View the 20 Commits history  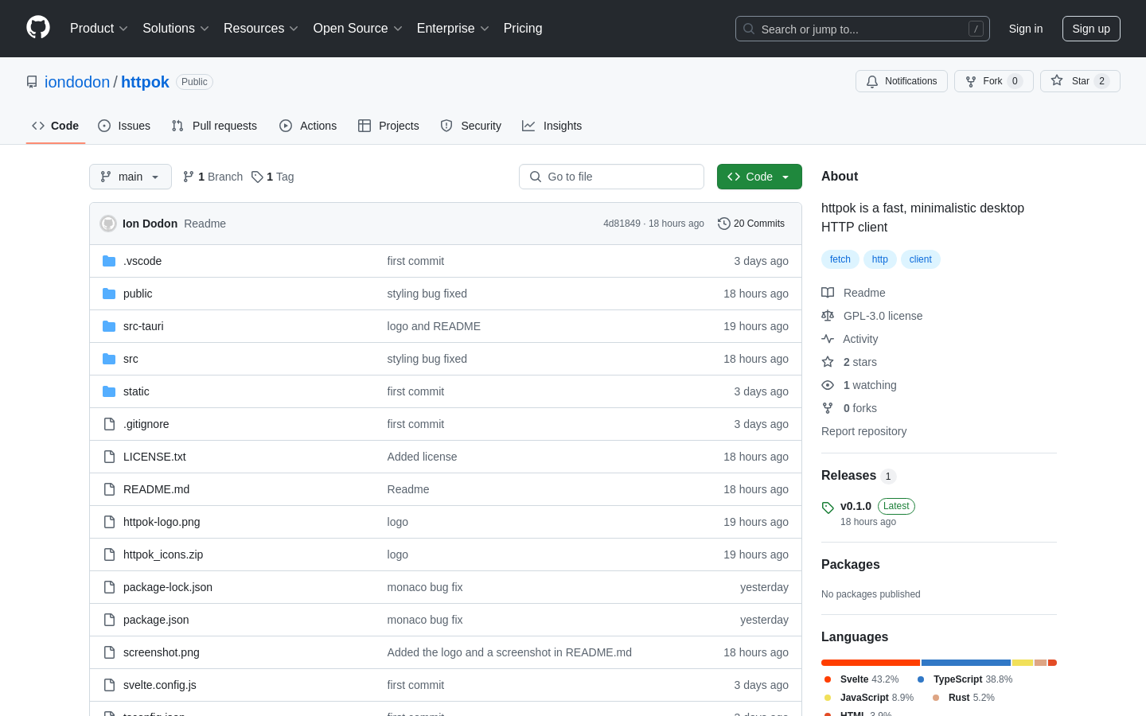tap(751, 224)
